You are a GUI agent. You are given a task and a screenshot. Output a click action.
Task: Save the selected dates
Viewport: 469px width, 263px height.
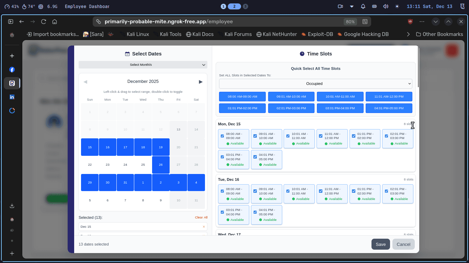380,244
